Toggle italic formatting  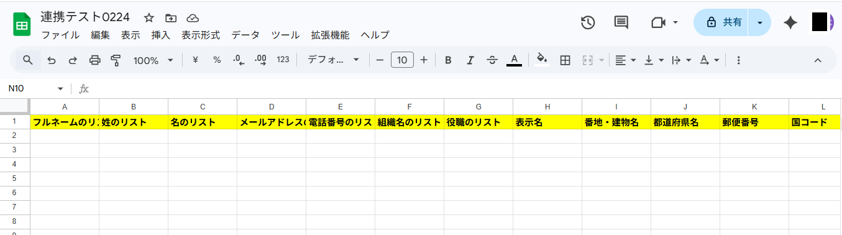[x=470, y=60]
